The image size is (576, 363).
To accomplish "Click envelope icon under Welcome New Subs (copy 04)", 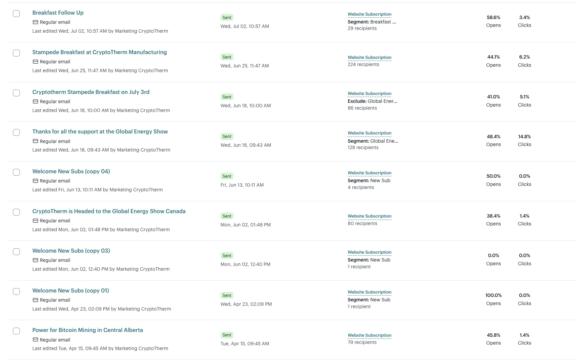I will click(35, 181).
